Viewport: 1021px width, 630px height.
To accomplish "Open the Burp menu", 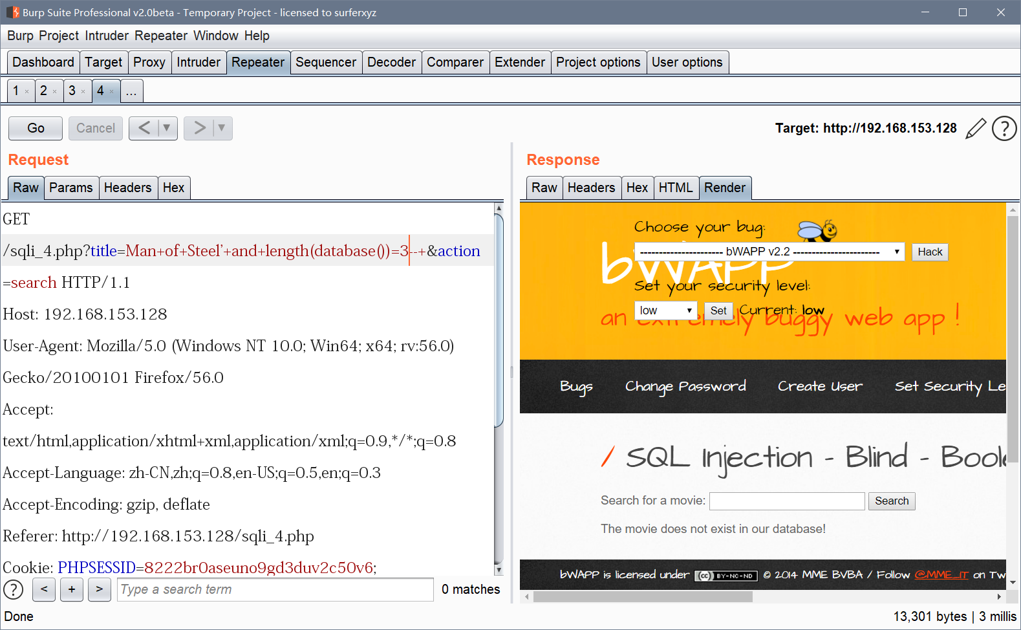I will point(20,36).
